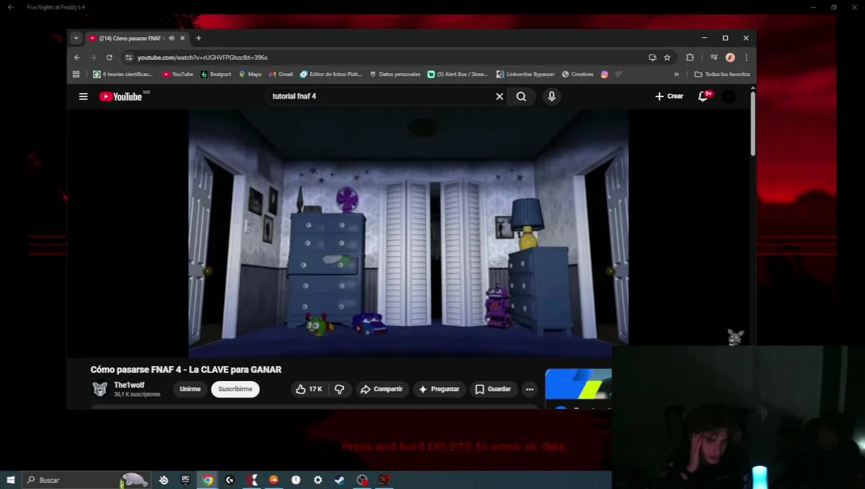865x489 pixels.
Task: Go back in Chrome
Action: [77, 58]
